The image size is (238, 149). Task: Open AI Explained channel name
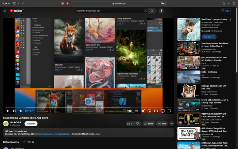click(206, 134)
